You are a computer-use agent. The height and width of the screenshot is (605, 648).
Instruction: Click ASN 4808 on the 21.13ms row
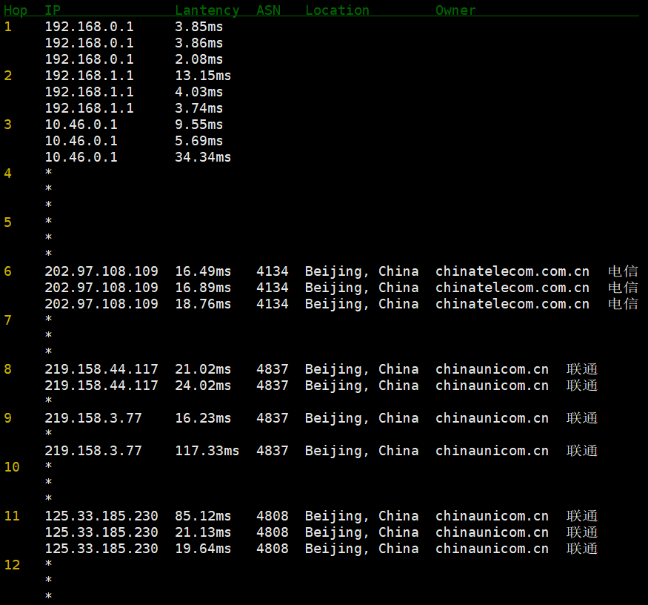tap(272, 532)
